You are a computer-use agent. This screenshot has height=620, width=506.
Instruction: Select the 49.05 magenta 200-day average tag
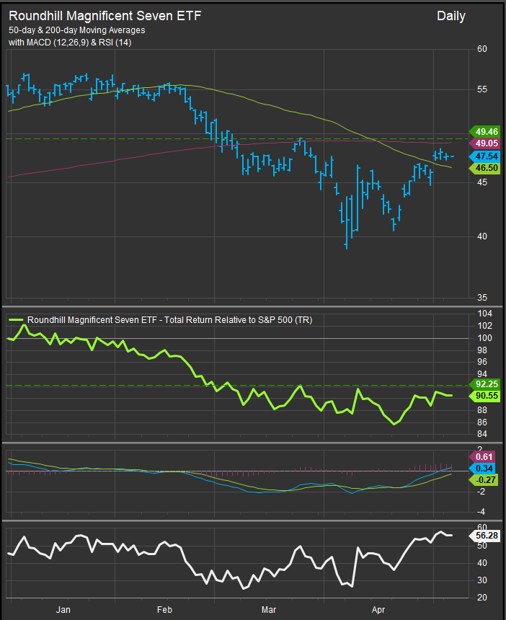[x=484, y=143]
